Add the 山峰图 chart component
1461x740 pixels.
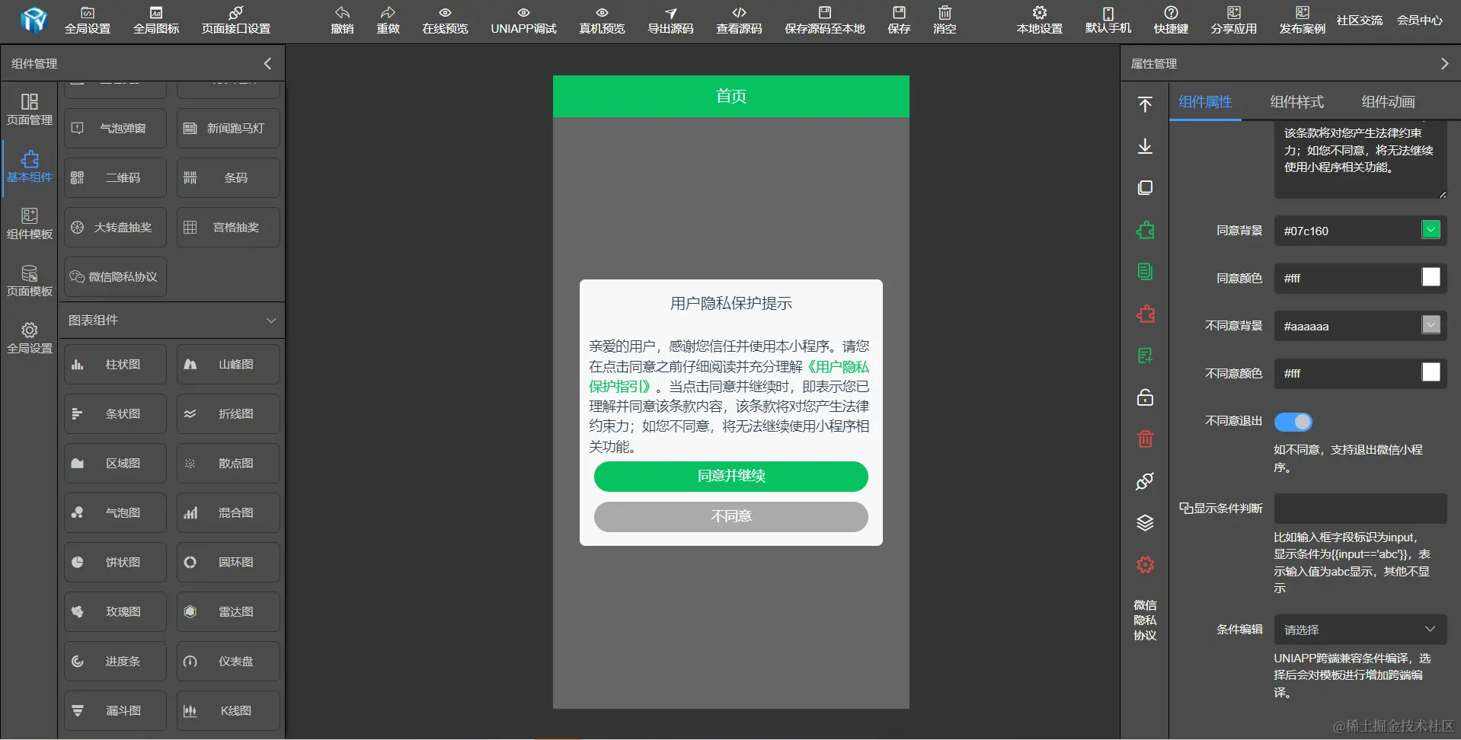(x=229, y=365)
